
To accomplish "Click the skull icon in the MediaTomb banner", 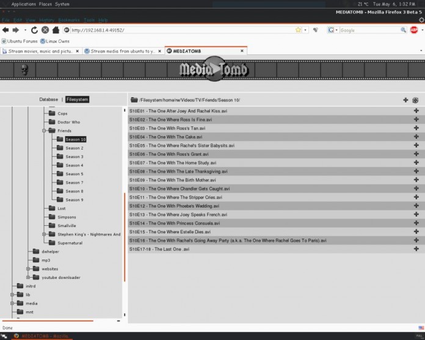I will (24, 70).
